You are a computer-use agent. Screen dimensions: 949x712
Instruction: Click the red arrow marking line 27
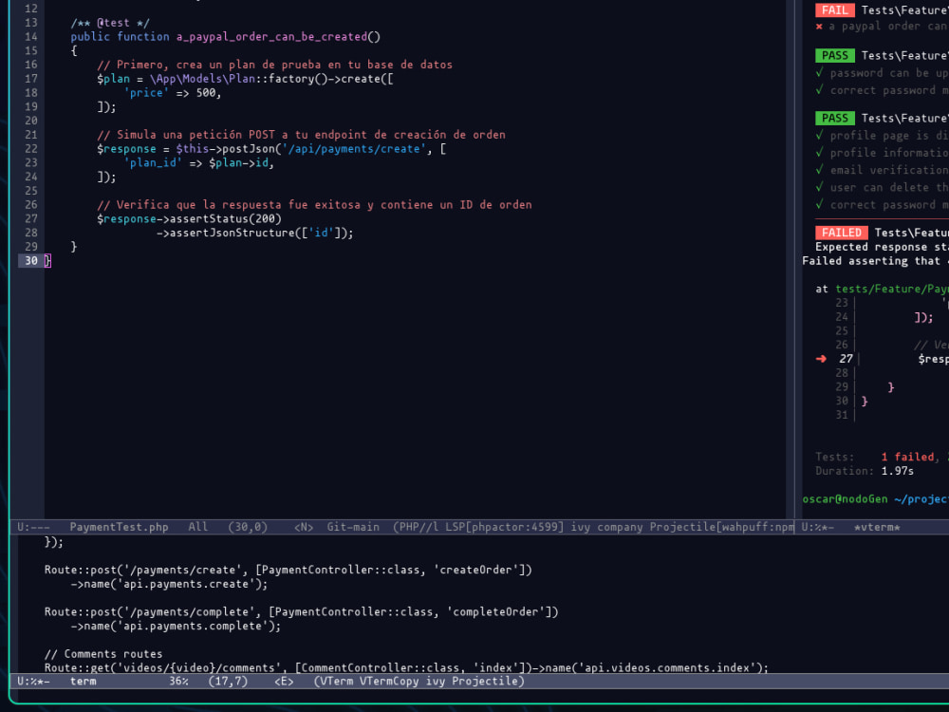coord(821,359)
